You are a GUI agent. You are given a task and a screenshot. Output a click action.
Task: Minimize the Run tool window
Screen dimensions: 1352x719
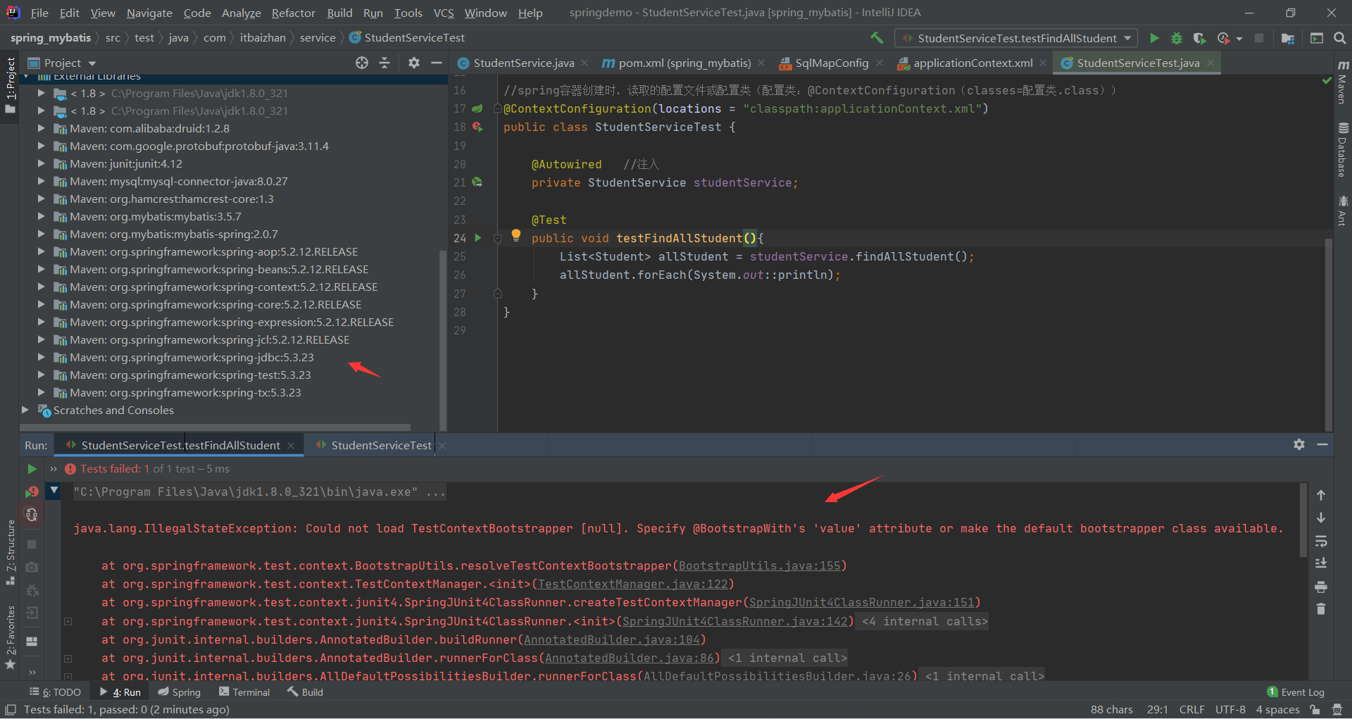coord(1322,444)
